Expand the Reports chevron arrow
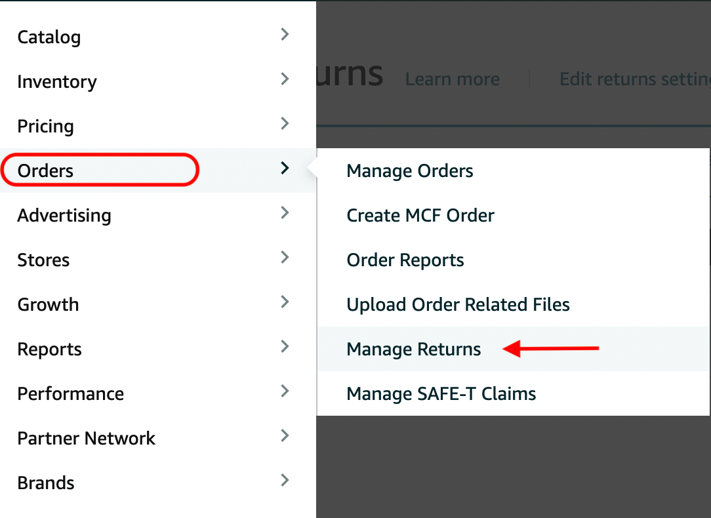The height and width of the screenshot is (518, 711). coord(285,346)
